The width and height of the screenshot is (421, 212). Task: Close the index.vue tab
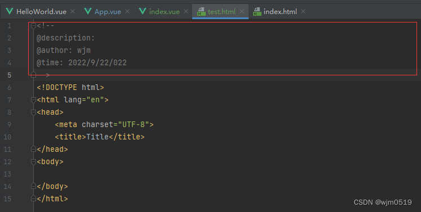[x=186, y=11]
